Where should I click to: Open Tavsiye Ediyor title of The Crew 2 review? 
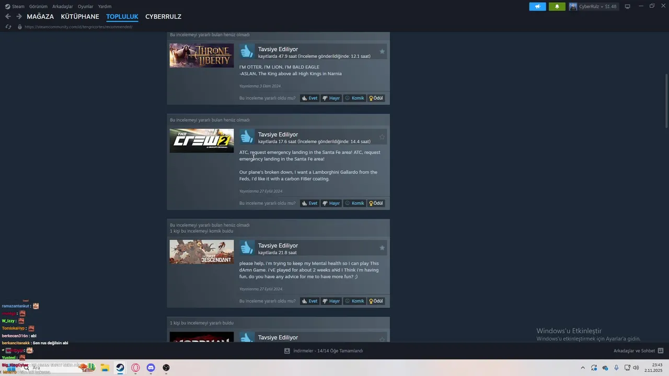pos(278,134)
